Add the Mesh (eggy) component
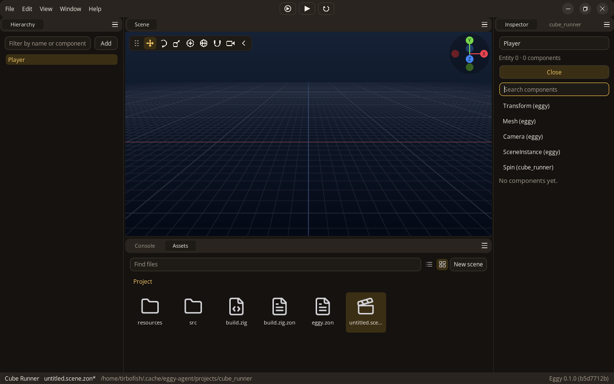Screen dimensions: 614x384 click(x=554, y=121)
